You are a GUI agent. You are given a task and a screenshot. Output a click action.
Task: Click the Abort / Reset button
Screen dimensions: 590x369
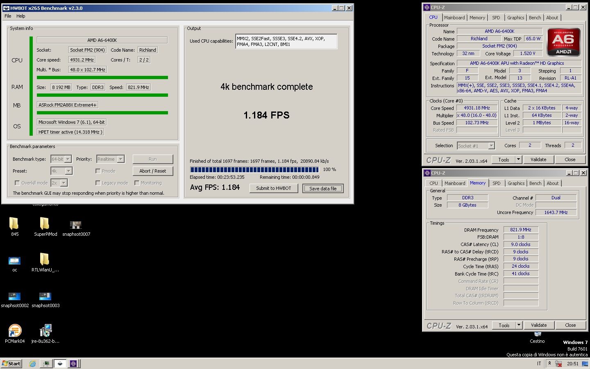(153, 171)
